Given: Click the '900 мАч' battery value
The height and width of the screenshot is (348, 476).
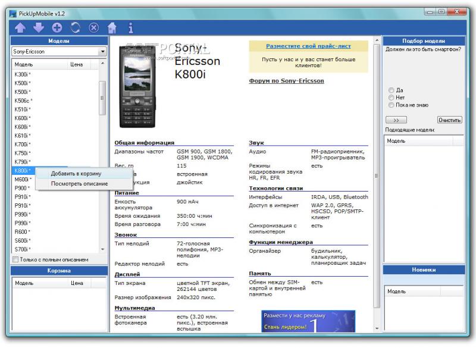Looking at the screenshot, I should (187, 202).
